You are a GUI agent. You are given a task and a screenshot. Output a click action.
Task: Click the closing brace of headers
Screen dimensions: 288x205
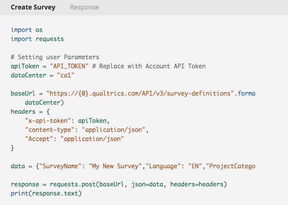(x=12, y=148)
